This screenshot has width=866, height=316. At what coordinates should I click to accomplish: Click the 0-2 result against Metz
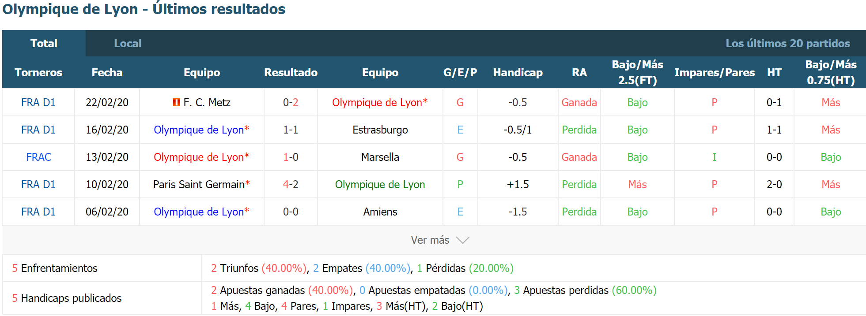point(291,103)
